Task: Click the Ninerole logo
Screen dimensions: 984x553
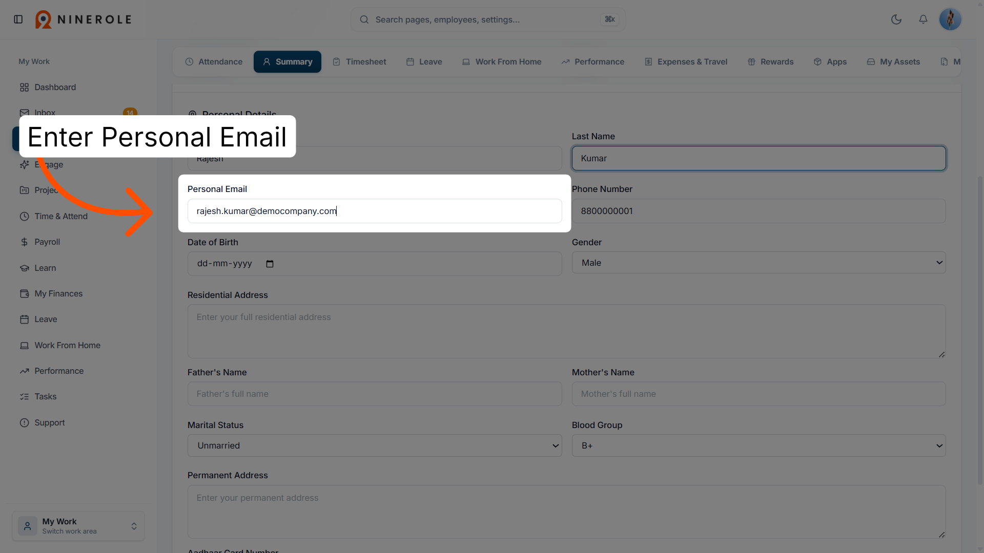Action: click(84, 19)
